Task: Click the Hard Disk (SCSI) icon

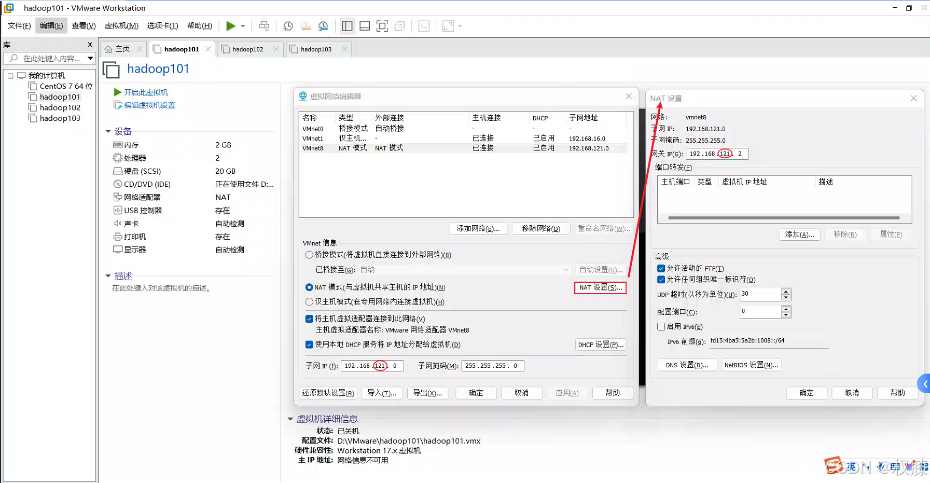Action: pos(118,171)
